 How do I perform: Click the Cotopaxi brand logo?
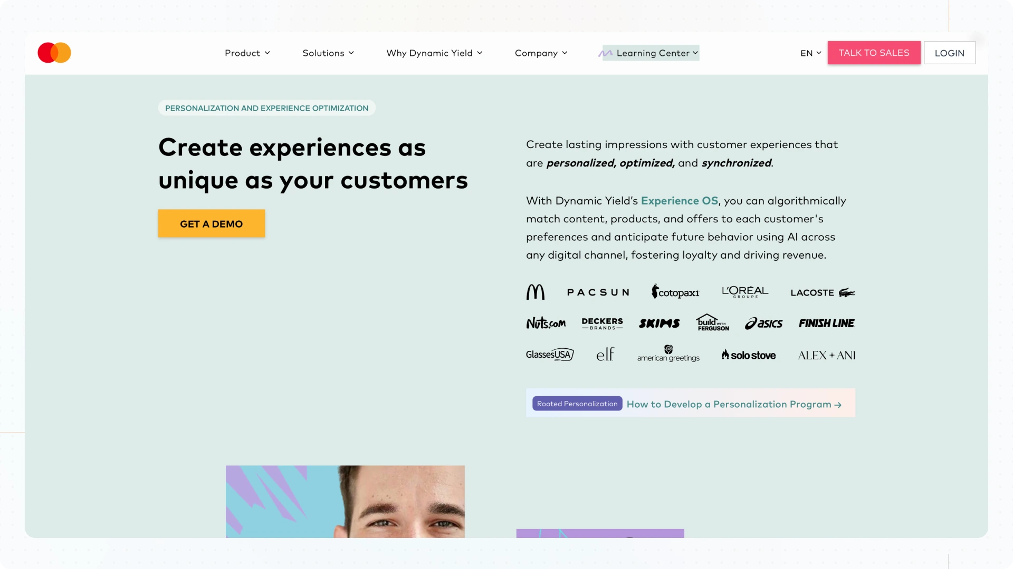[x=675, y=292]
